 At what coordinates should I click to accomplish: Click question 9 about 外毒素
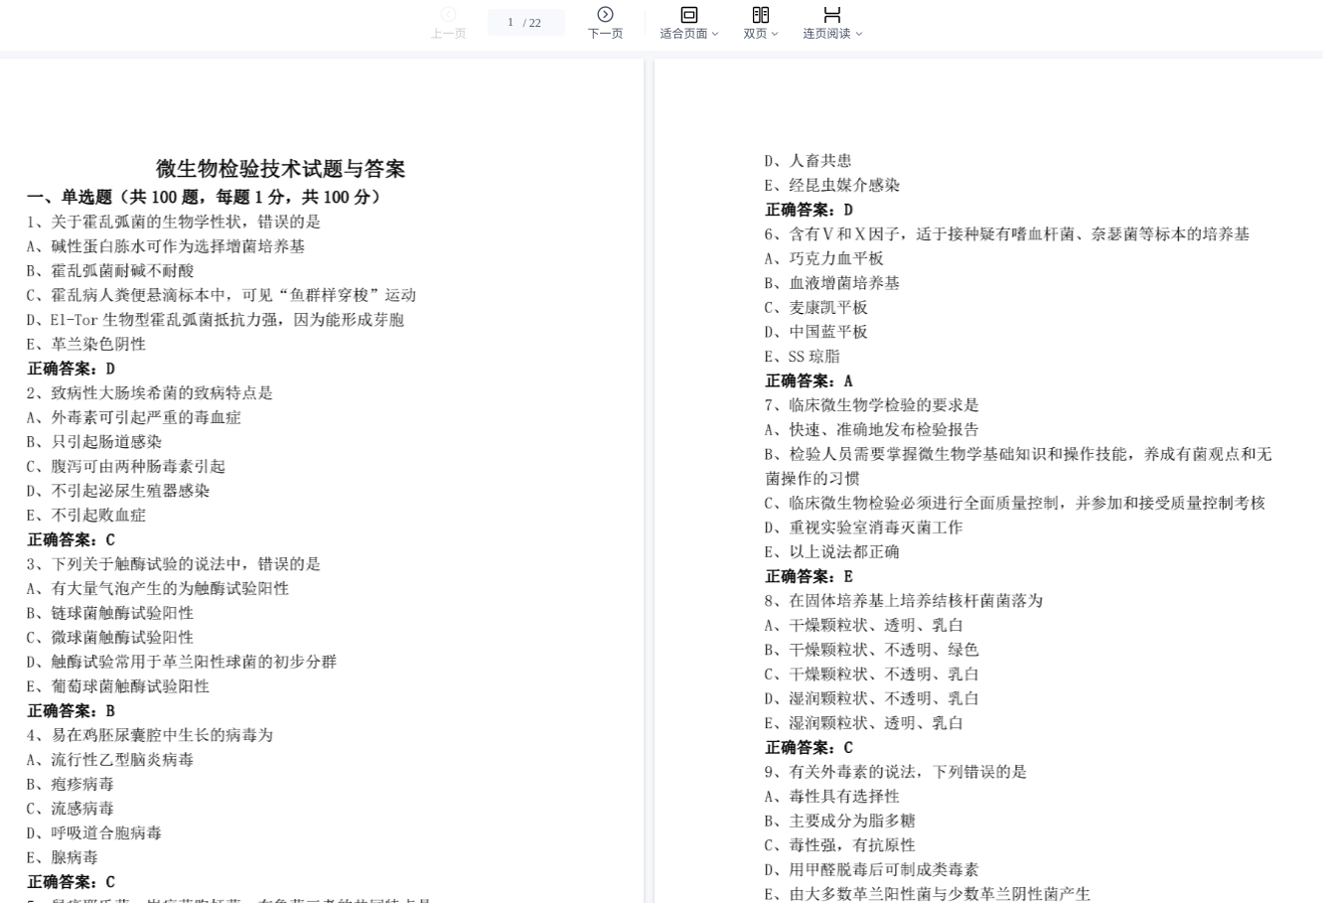[895, 772]
